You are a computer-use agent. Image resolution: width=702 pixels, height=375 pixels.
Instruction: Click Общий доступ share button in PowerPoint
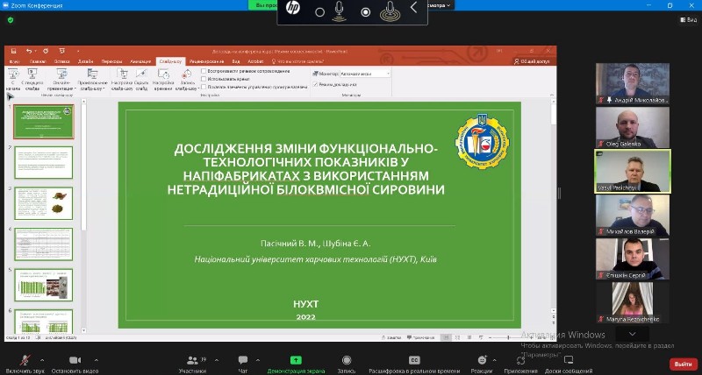coord(533,61)
